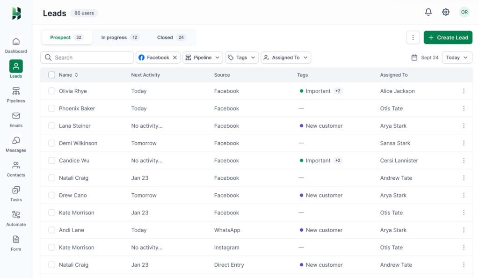Select all leads using the header checkbox
Screen dimensions: 479x278
point(51,75)
